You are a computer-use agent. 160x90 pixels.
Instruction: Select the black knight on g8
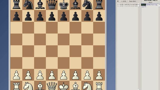[87, 4]
